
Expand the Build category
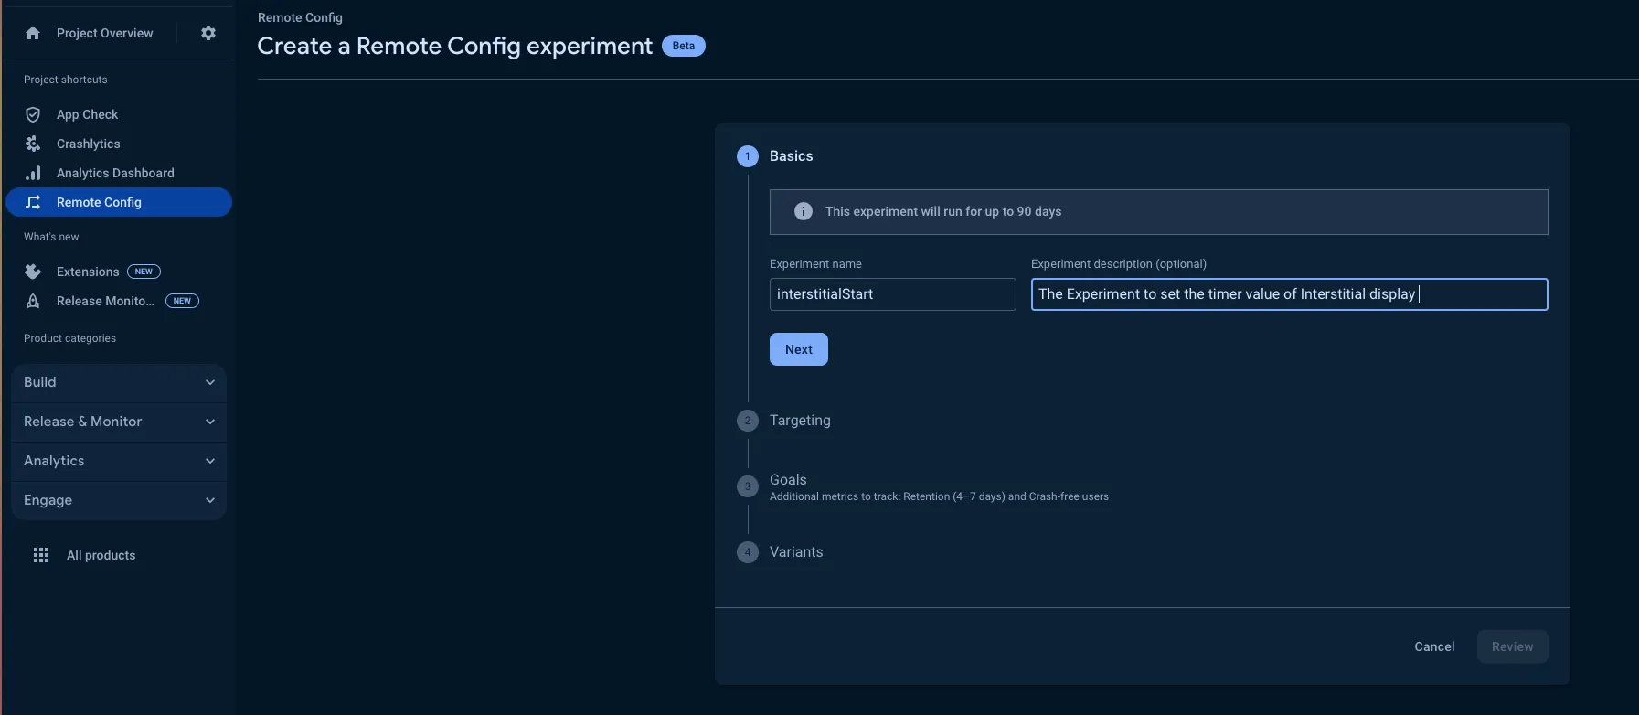click(119, 382)
